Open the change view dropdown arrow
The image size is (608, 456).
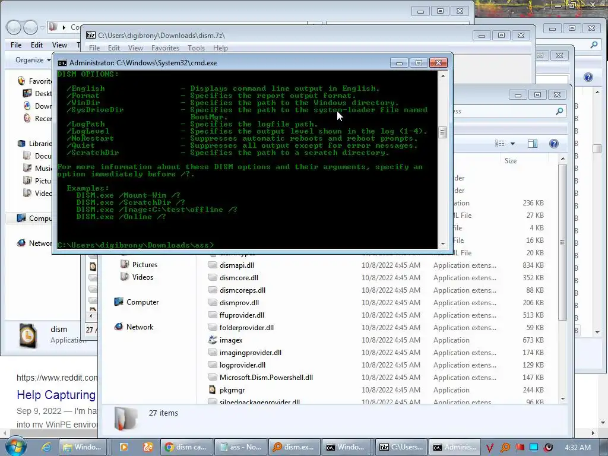tap(512, 144)
